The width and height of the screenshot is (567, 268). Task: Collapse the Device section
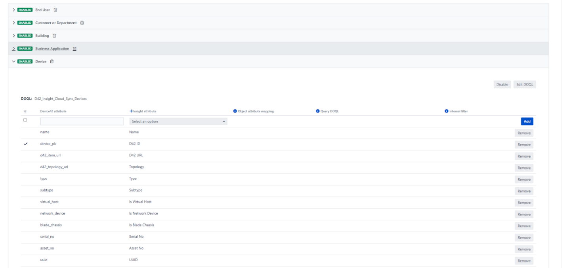pos(14,62)
